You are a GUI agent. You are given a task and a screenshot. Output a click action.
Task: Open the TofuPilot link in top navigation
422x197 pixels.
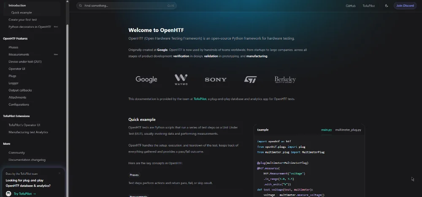tap(368, 6)
